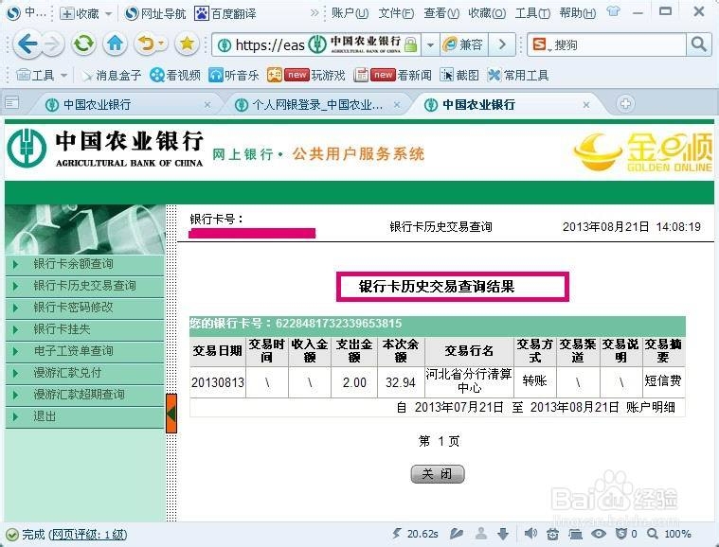Viewport: 719px width, 547px height.
Task: Click the 关闭 button
Action: (x=438, y=474)
